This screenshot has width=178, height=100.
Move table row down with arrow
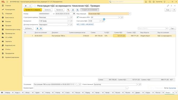41,28
